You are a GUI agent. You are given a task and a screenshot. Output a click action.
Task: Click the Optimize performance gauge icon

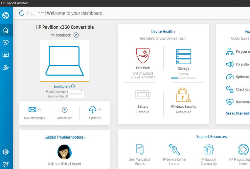pos(230,77)
